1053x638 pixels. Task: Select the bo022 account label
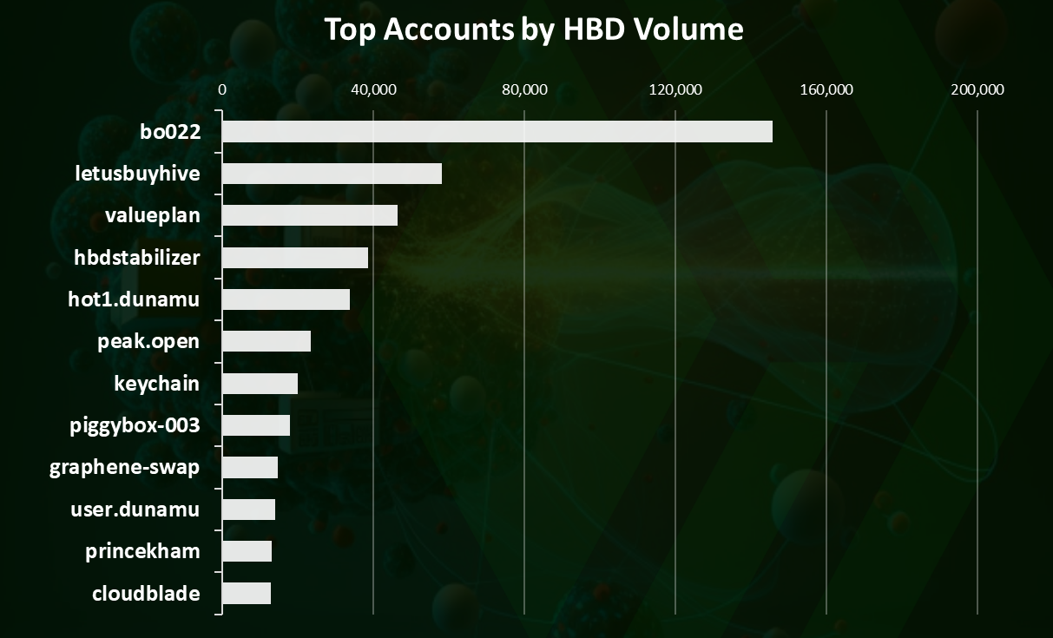pos(170,132)
